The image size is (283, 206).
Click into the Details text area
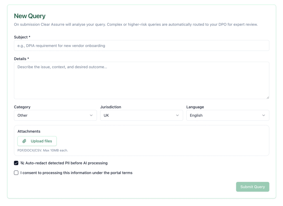click(x=141, y=80)
